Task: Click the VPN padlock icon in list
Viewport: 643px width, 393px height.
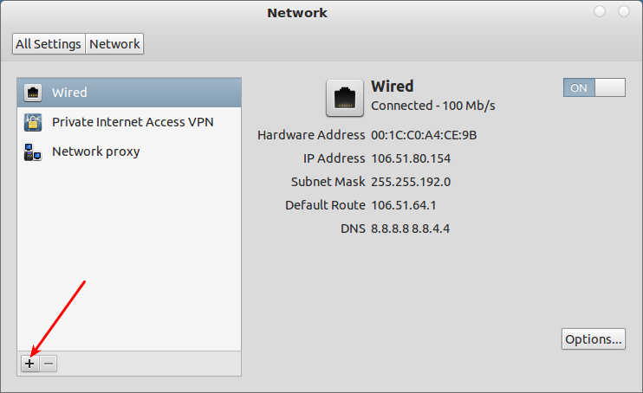Action: (33, 122)
